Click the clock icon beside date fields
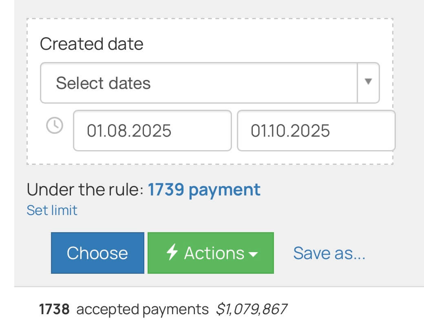 click(x=55, y=125)
